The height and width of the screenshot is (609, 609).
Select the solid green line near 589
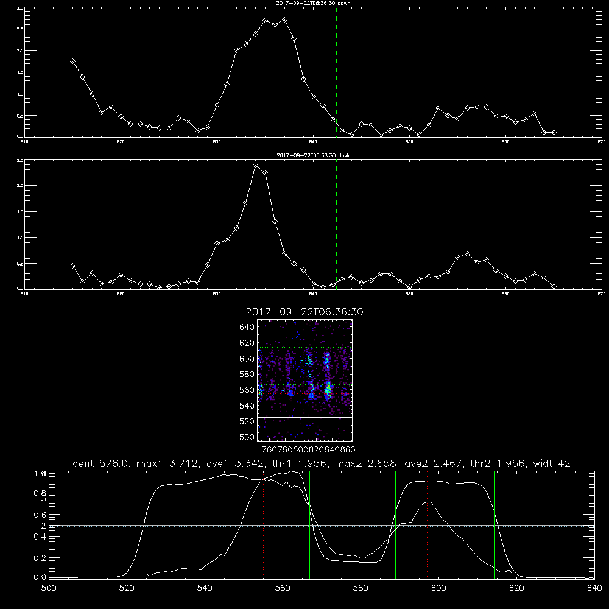[395, 525]
